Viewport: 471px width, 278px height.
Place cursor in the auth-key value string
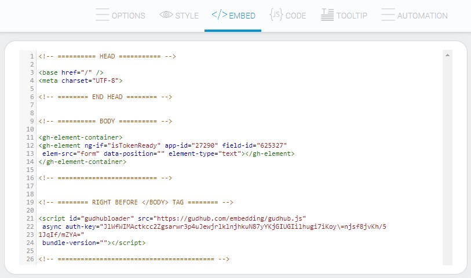click(243, 226)
